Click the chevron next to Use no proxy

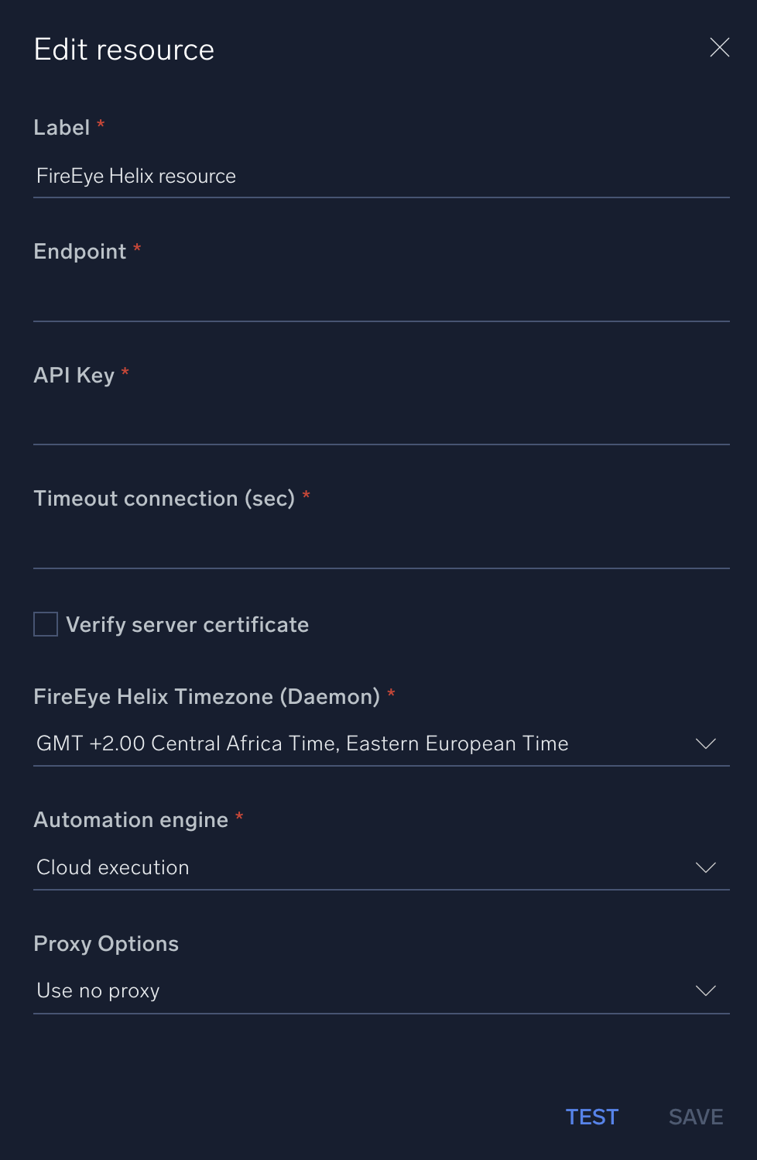[x=705, y=990]
